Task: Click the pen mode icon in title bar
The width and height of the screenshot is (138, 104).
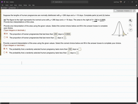Action: coord(124,2)
